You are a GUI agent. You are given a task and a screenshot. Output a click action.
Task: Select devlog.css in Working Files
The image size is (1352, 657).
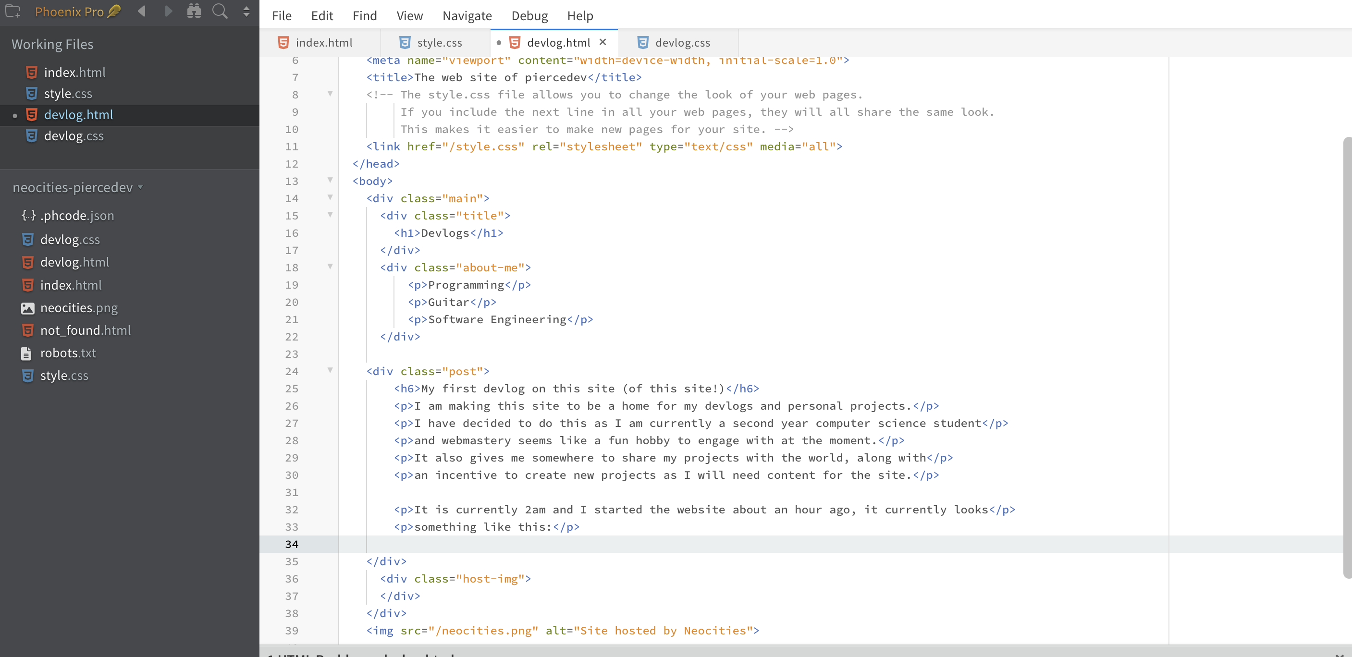(74, 135)
